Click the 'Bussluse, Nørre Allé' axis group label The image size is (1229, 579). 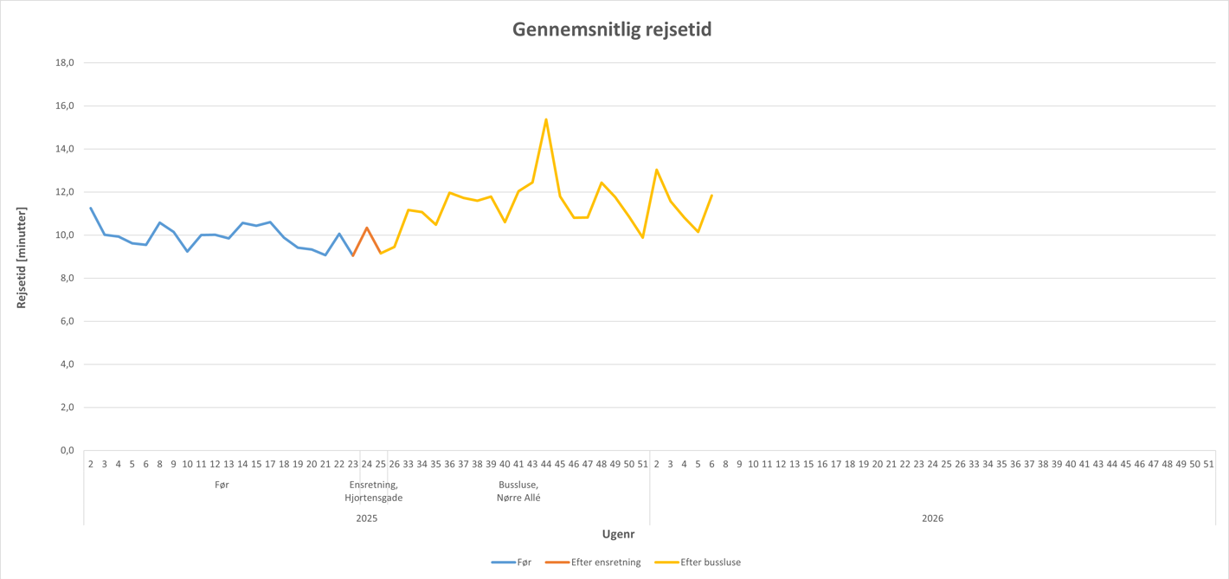pos(518,492)
